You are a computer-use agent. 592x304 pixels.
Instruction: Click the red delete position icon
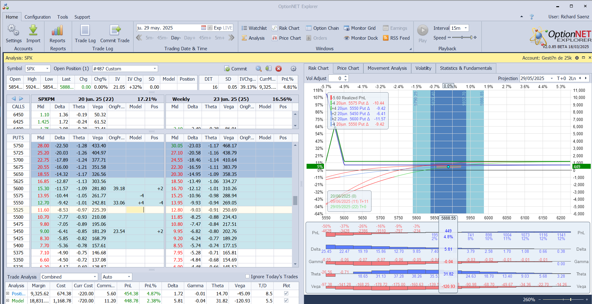tap(279, 69)
